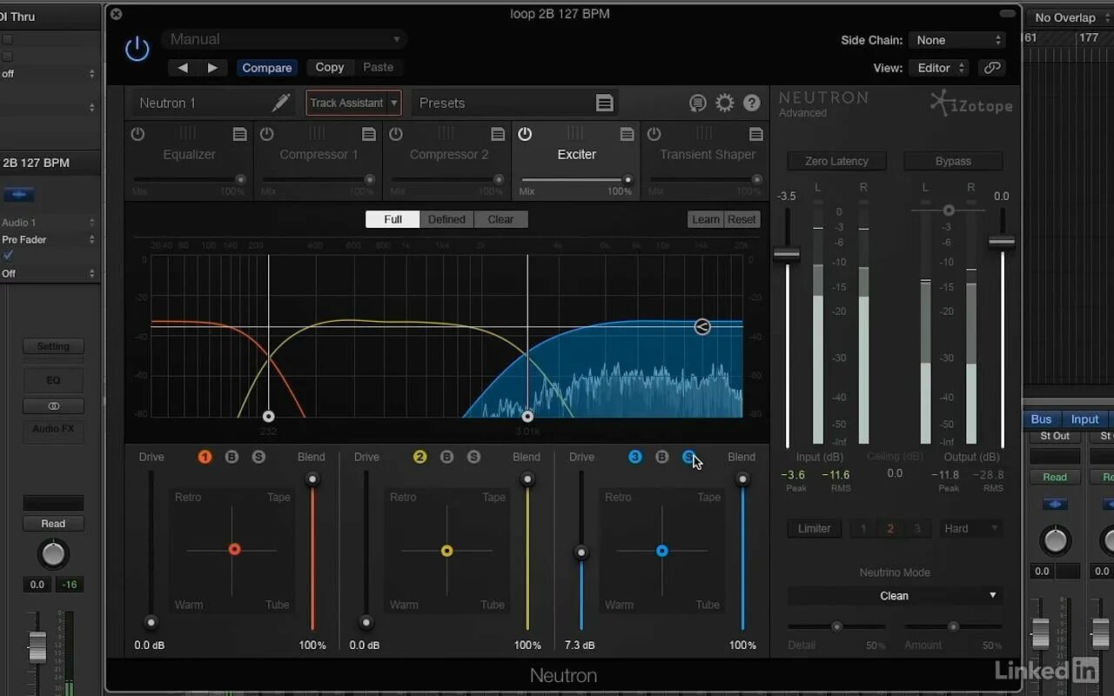Click the Exciter Mix slider handle
This screenshot has width=1114, height=696.
(627, 180)
